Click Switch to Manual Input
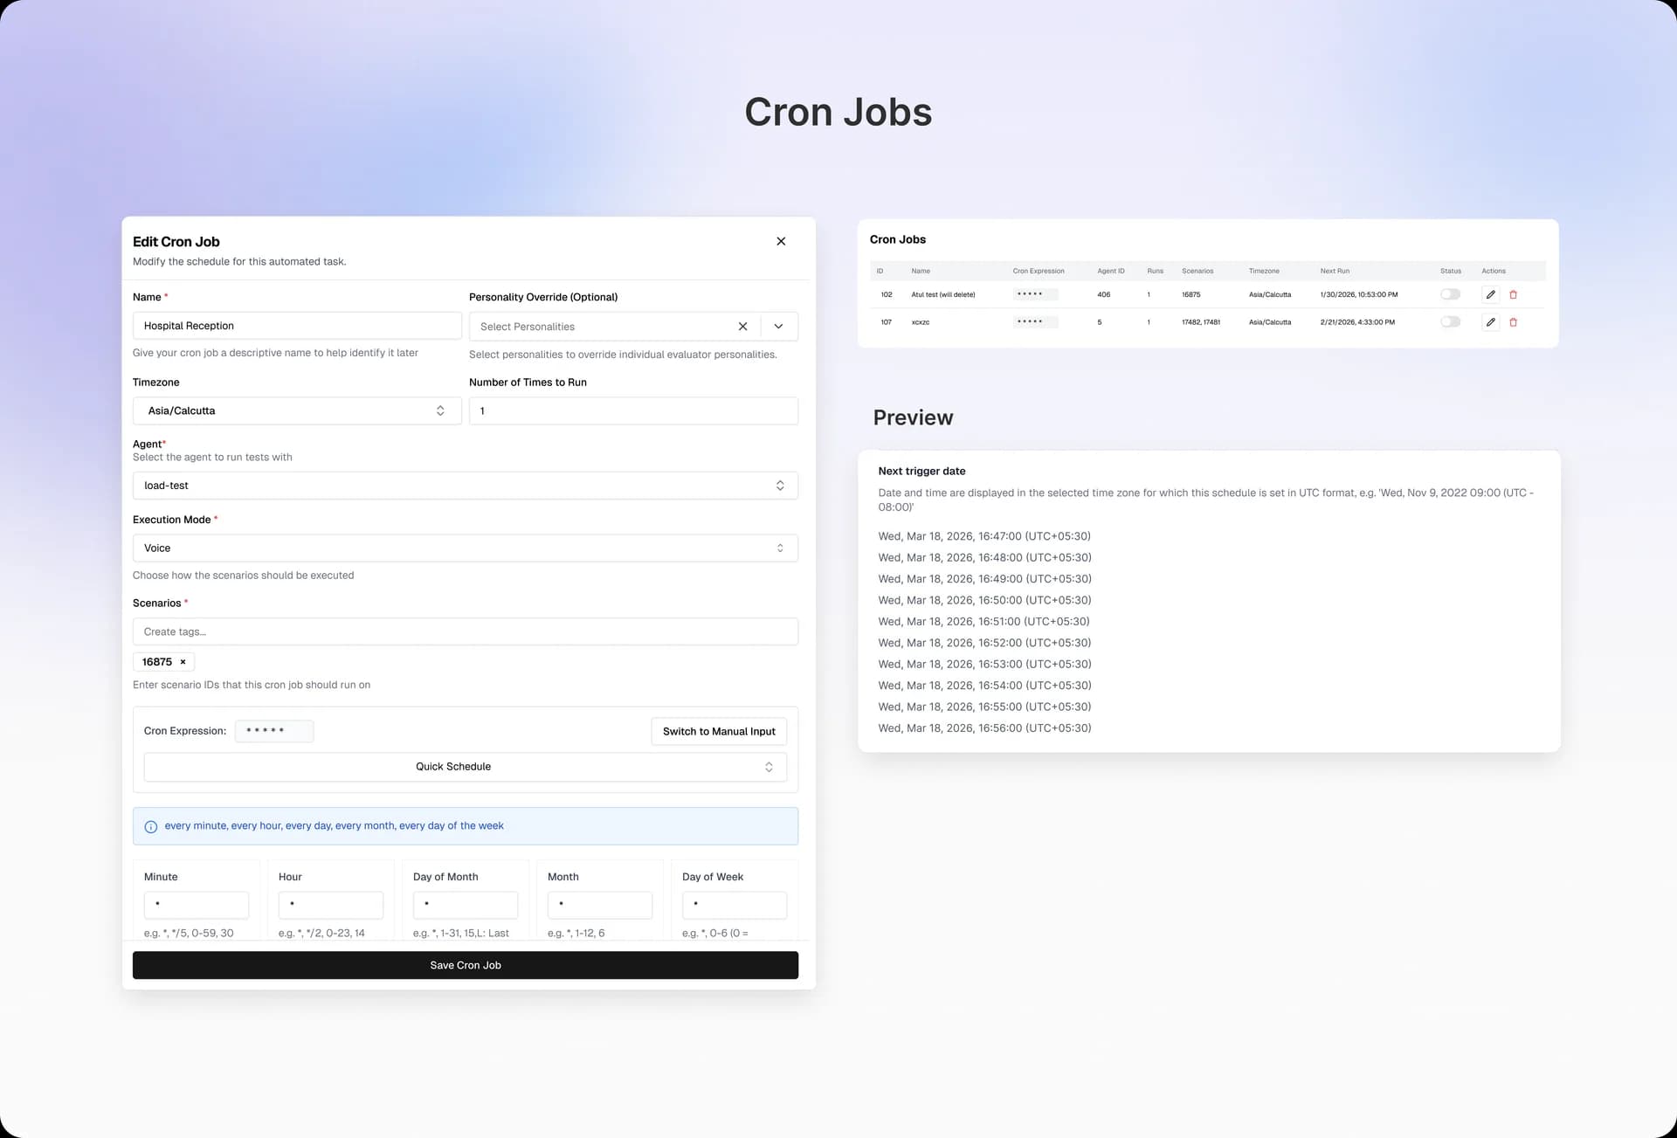The width and height of the screenshot is (1677, 1138). [718, 731]
